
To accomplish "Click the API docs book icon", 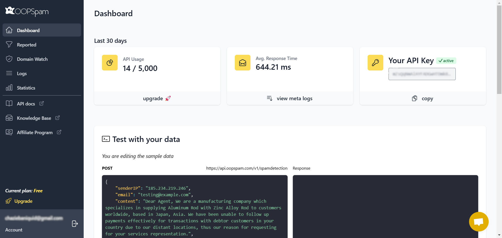I will [x=9, y=104].
